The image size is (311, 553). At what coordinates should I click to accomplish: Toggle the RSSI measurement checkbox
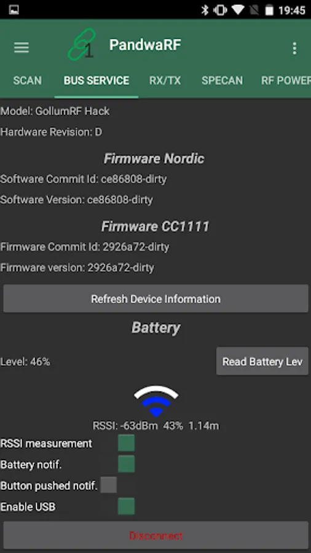(126, 443)
